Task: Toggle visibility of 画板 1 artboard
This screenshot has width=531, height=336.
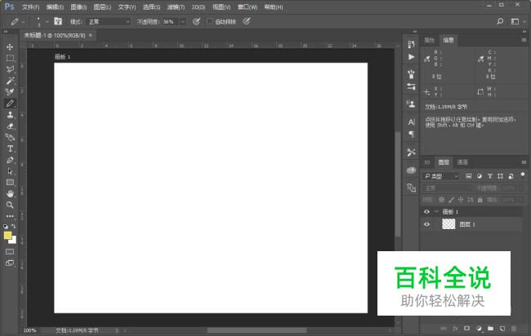Action: click(426, 211)
